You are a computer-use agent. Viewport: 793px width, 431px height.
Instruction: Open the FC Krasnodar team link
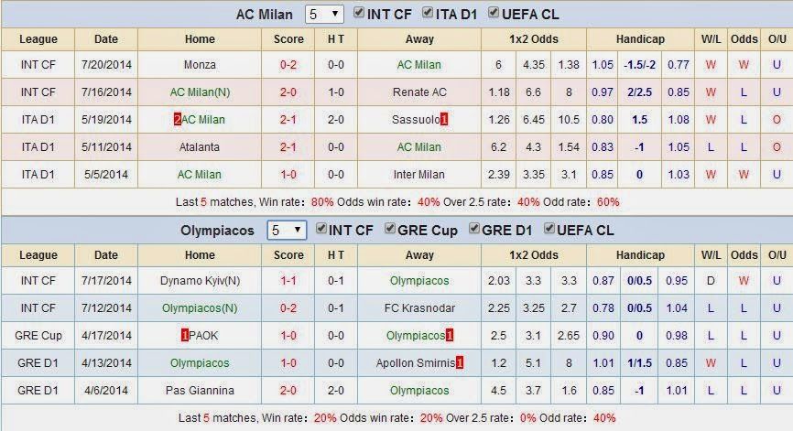coord(419,307)
